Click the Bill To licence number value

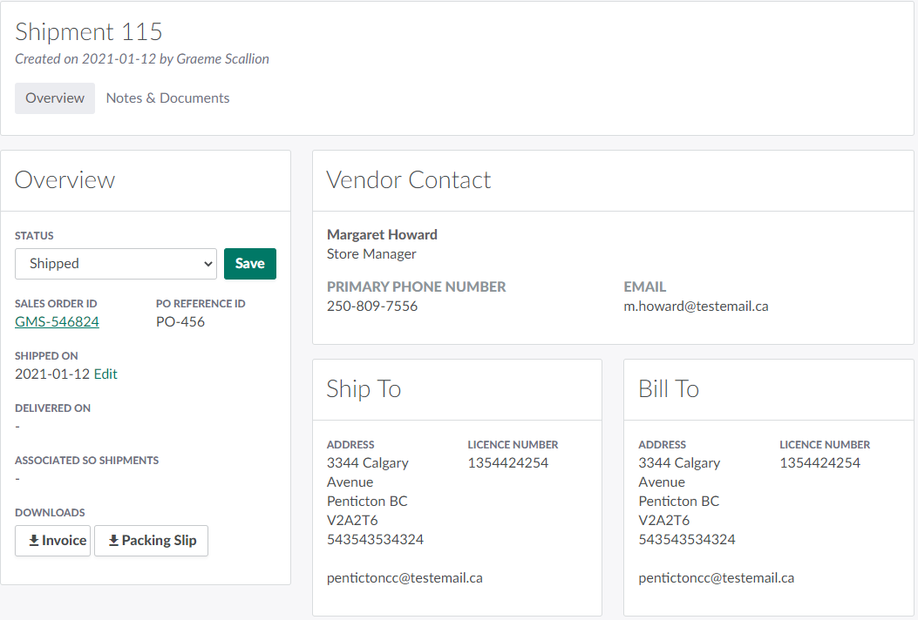coord(819,463)
